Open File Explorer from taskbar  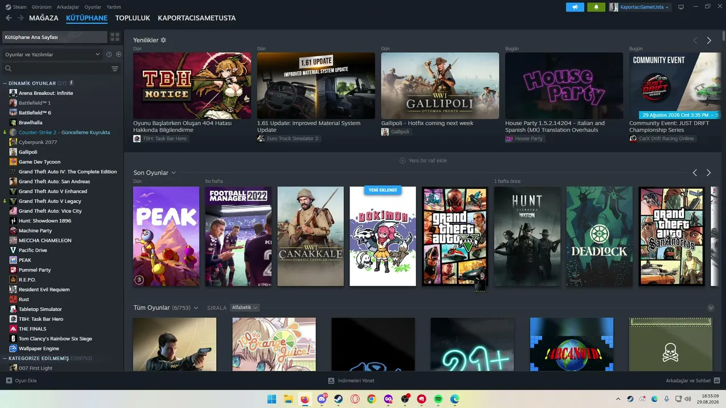pos(288,399)
